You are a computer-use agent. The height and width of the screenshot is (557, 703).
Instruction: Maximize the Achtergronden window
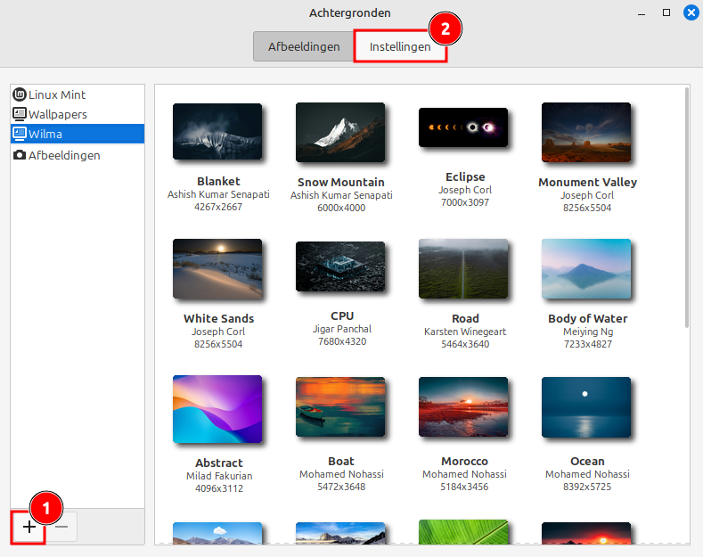pos(666,12)
